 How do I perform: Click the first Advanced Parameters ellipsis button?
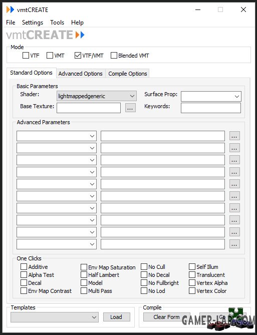pyautogui.click(x=234, y=136)
